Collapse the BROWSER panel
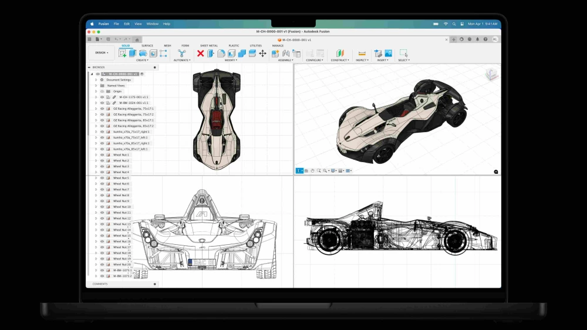Screen dimensions: 587x330 tap(89, 67)
